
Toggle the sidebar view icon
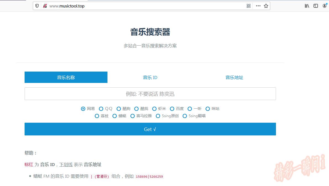[316, 6]
